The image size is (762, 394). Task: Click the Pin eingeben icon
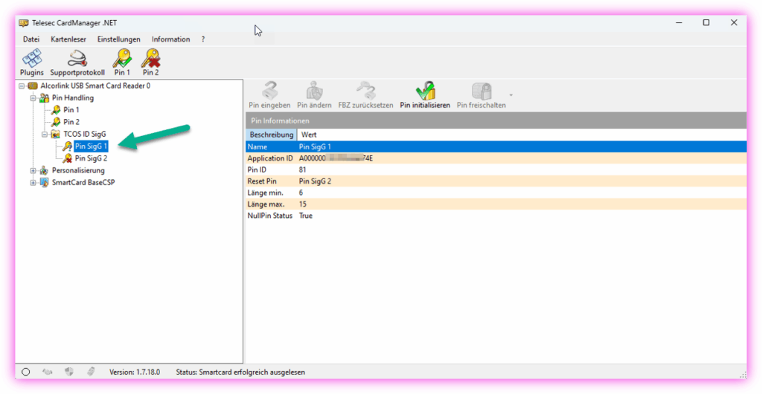pos(269,91)
